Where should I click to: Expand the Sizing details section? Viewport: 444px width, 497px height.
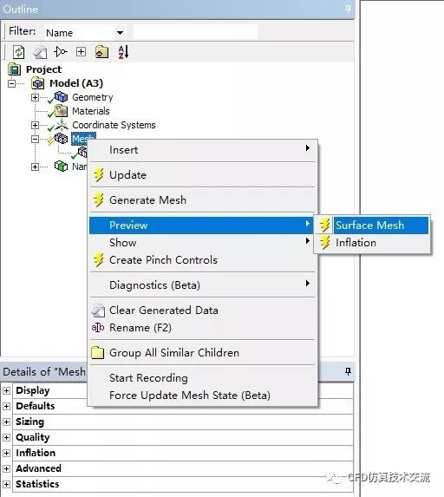coord(6,422)
